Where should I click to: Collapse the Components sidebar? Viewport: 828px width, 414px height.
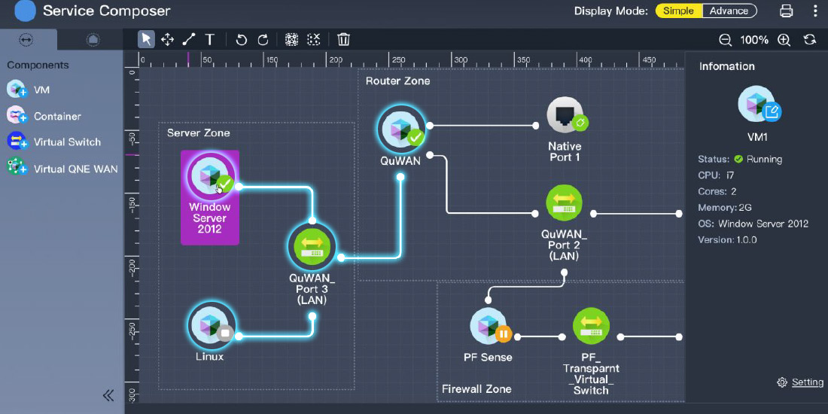[108, 395]
